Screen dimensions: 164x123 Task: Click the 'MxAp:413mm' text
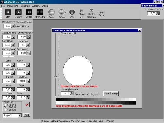coord(22,26)
